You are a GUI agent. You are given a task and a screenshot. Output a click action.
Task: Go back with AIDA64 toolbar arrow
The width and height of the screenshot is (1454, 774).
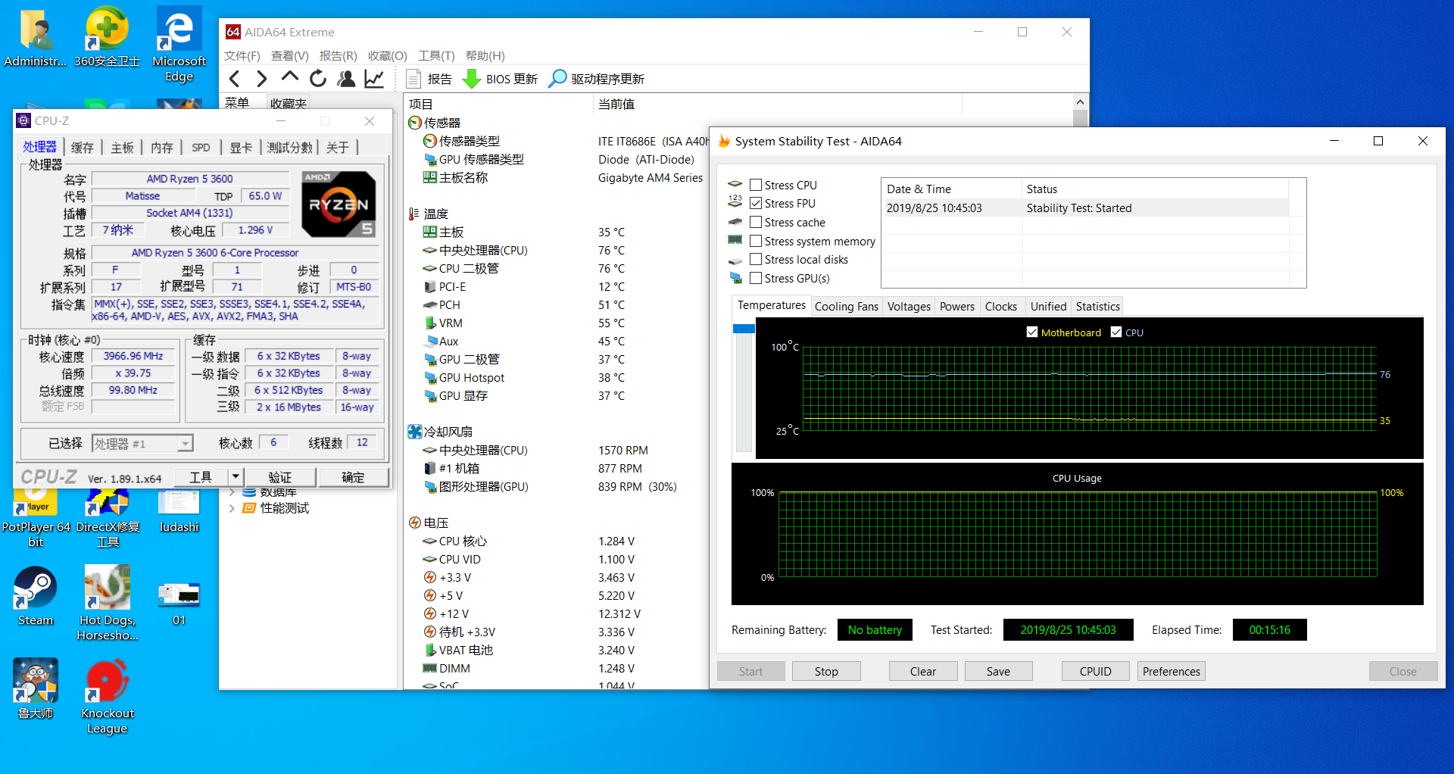click(x=235, y=79)
